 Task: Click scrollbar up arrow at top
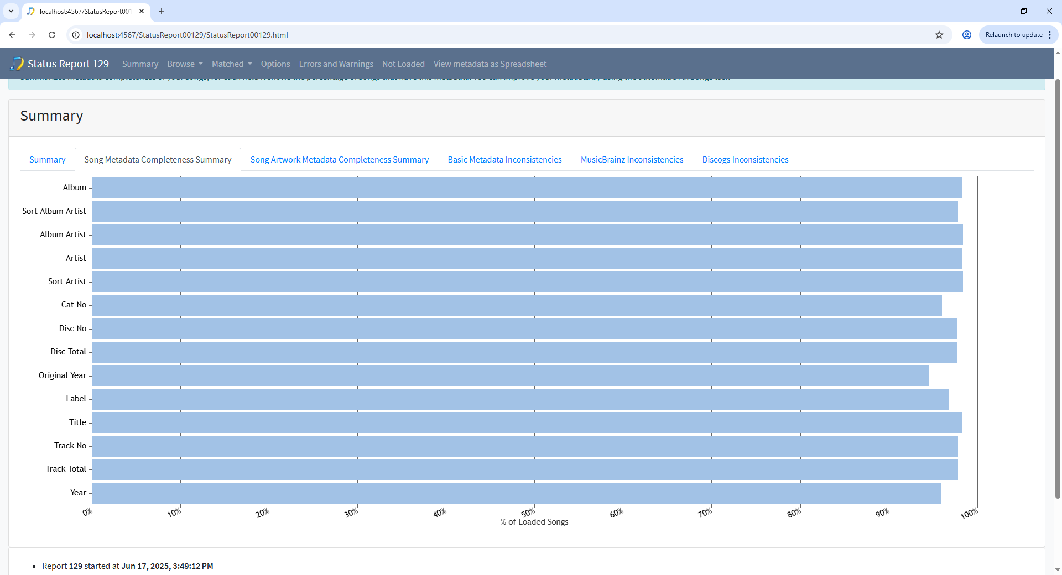click(x=1058, y=53)
